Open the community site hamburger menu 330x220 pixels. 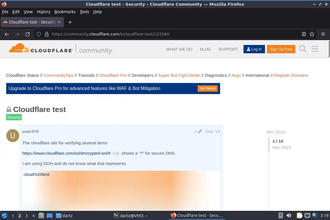tap(315, 49)
